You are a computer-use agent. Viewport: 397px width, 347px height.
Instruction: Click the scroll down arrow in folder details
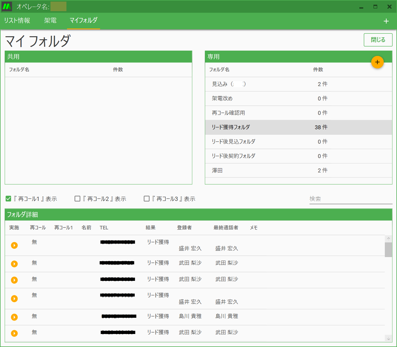(388, 338)
